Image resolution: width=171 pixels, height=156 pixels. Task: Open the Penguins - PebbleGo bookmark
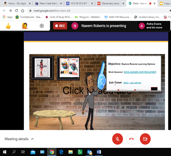point(88,17)
